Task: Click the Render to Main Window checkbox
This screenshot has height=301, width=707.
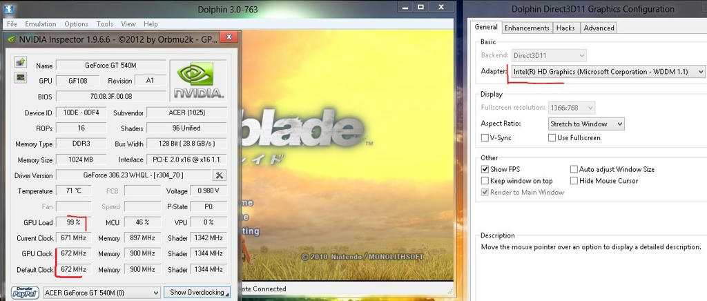Action: coord(485,192)
